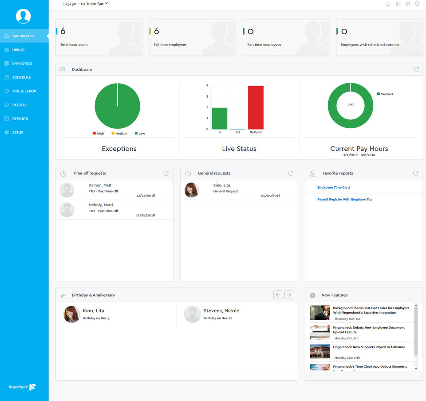Click the clock icon beside Time off requests

[63, 173]
